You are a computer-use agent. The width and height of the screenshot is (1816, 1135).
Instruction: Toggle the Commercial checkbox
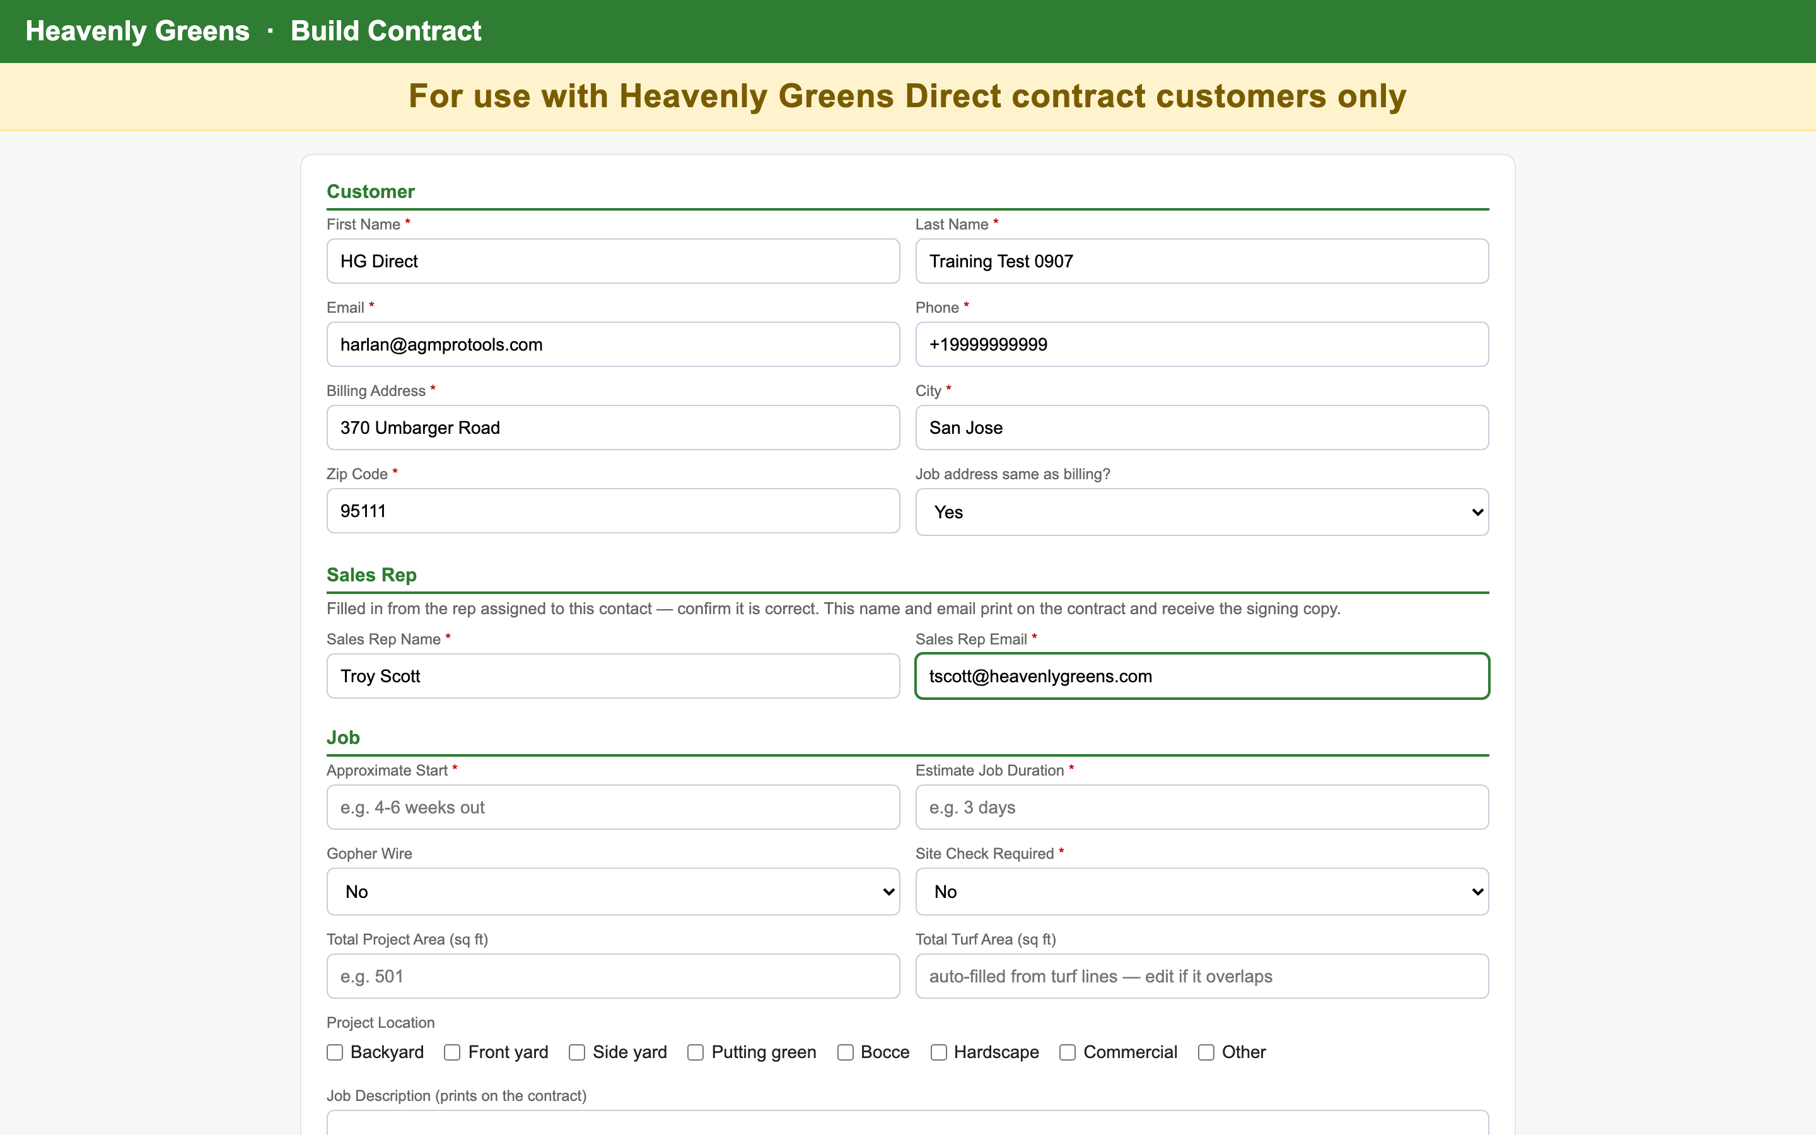click(x=1067, y=1052)
